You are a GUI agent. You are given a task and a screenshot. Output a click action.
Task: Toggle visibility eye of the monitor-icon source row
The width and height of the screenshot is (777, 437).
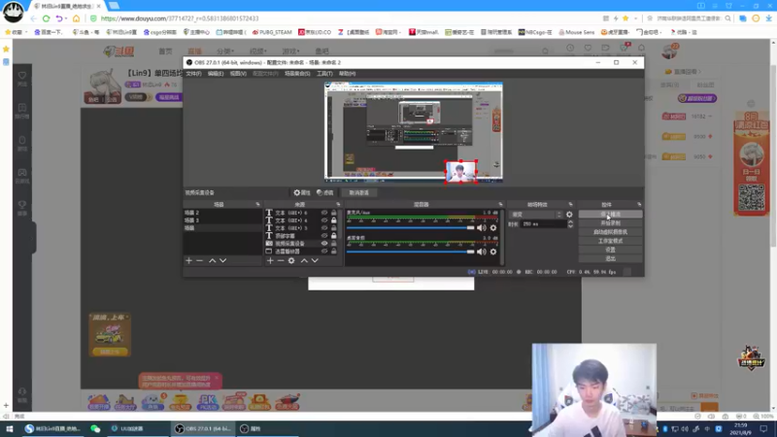pos(324,252)
